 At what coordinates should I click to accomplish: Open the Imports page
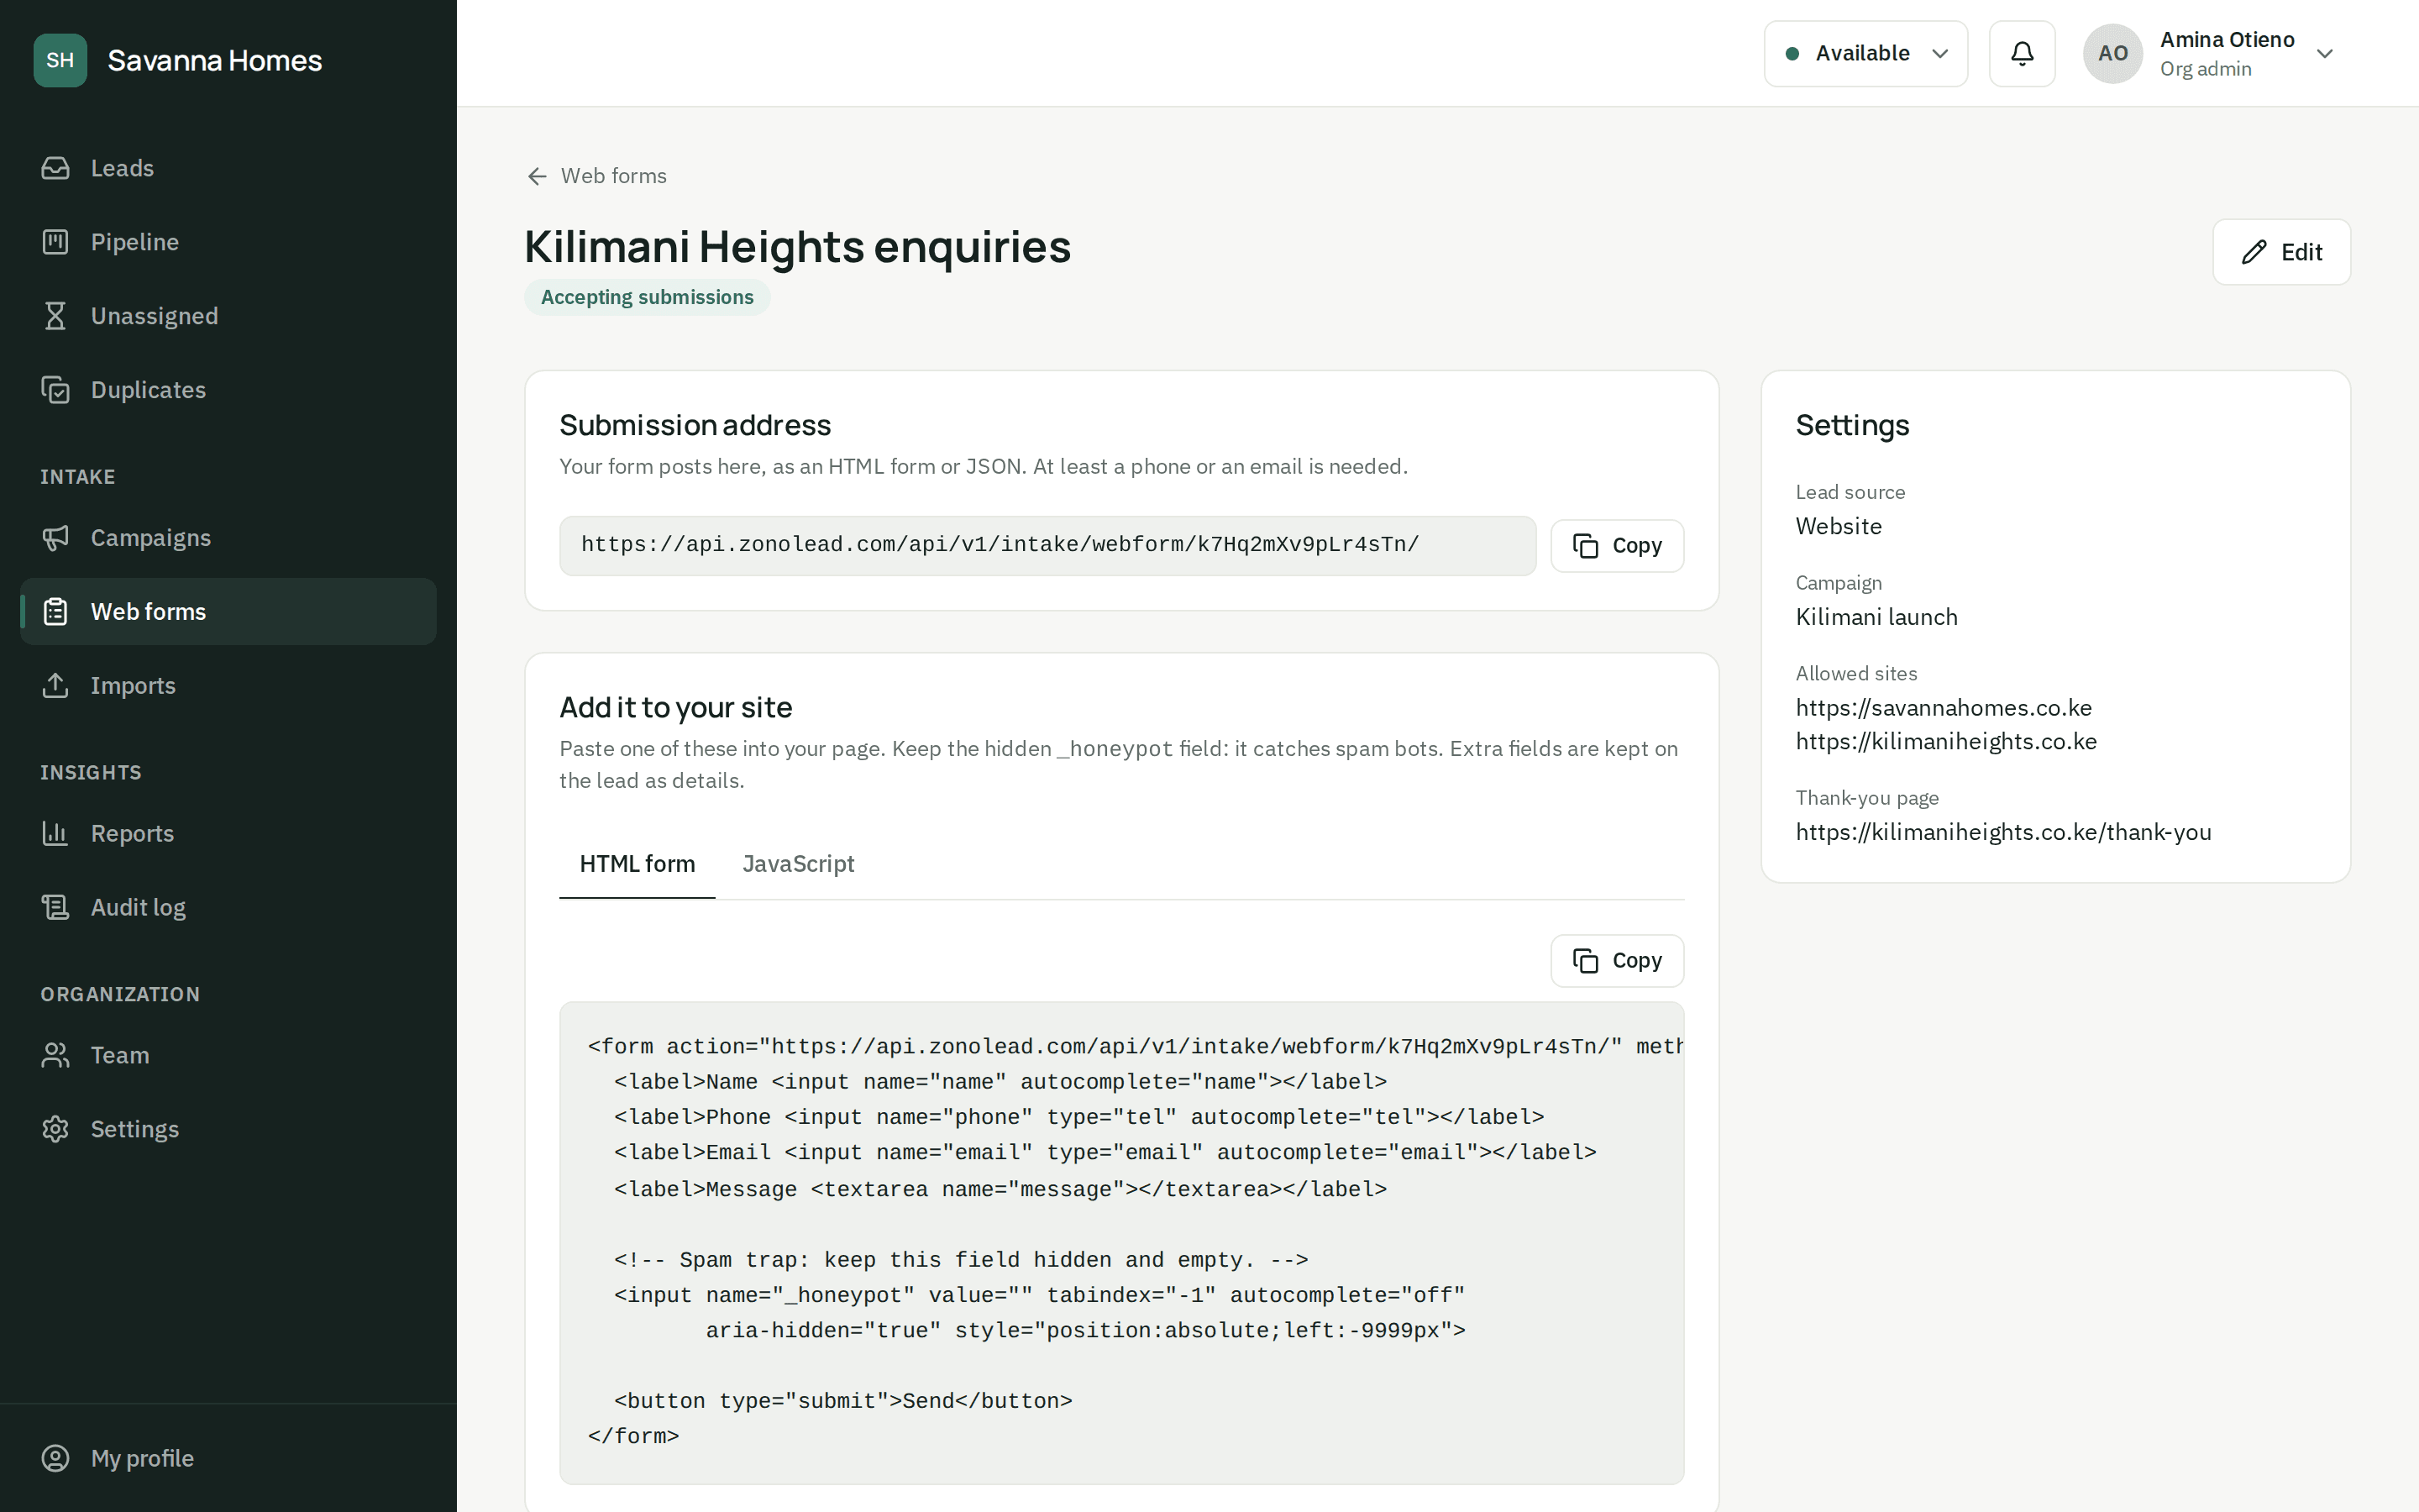pos(228,686)
